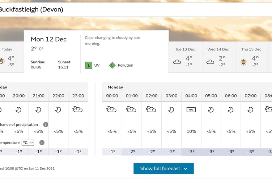Click the Show full forecast button
The width and height of the screenshot is (272, 180).
pyautogui.click(x=163, y=168)
